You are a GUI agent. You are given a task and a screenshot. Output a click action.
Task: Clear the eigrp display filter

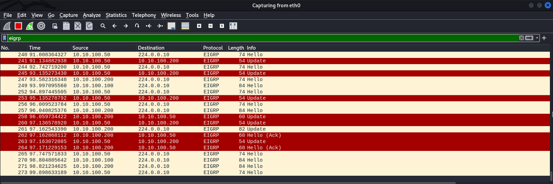click(x=521, y=38)
